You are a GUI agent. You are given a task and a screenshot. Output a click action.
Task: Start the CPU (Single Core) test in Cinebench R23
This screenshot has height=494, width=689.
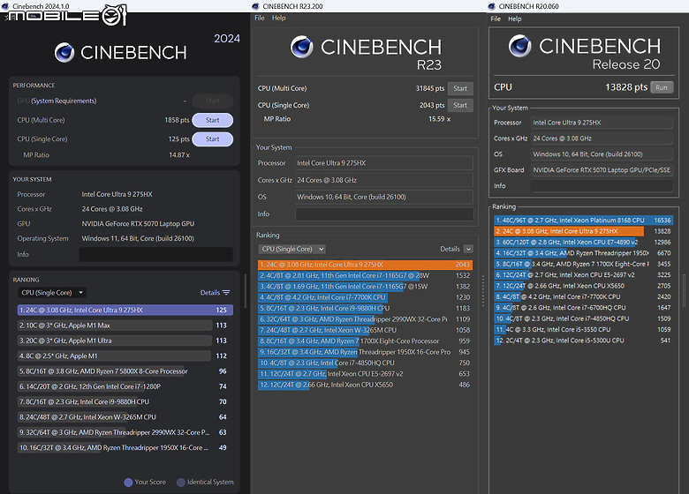[460, 105]
